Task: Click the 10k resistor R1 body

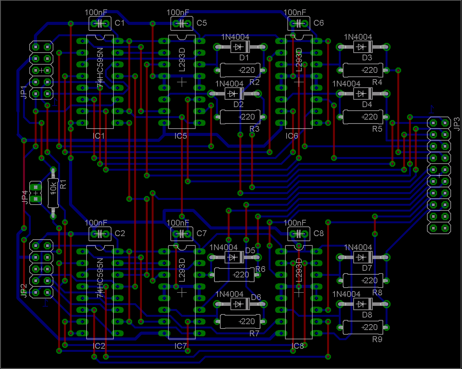Action: point(53,193)
